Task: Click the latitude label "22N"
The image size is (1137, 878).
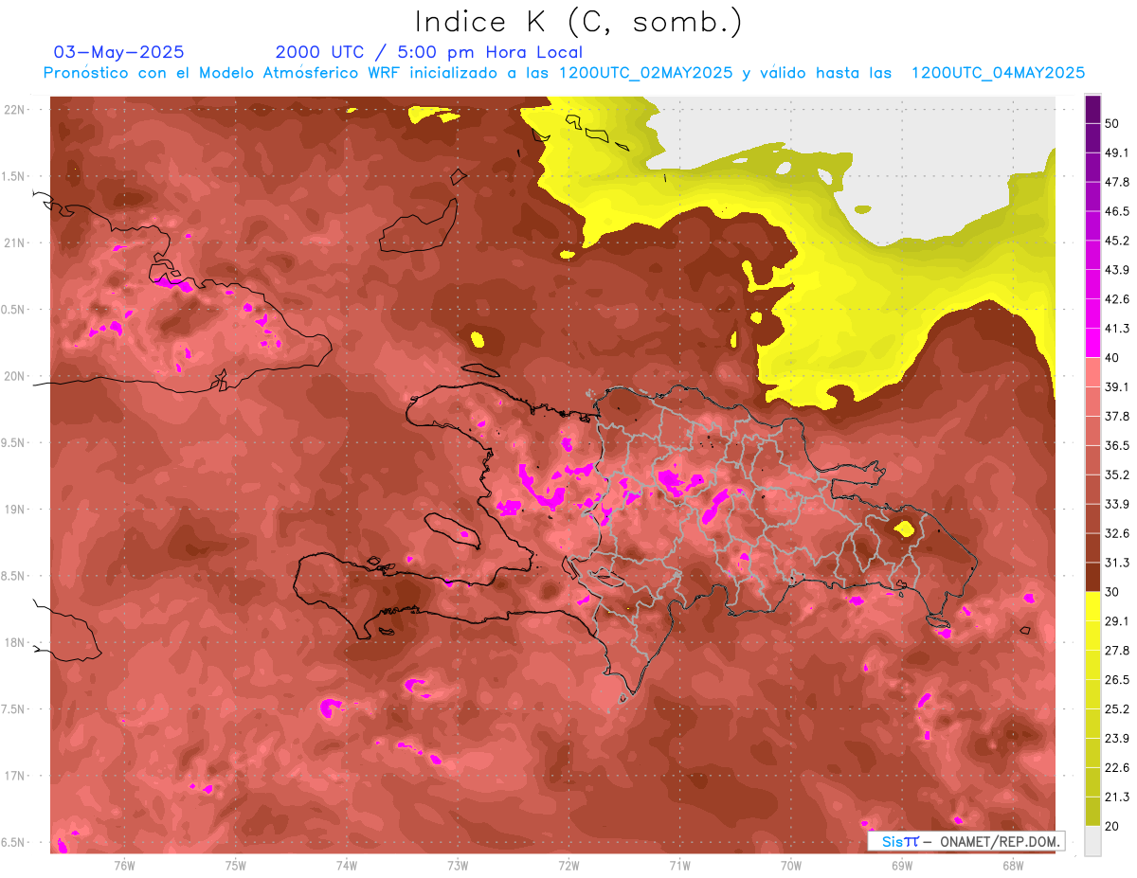Action: click(16, 109)
